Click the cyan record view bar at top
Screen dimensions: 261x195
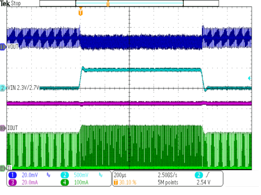(x=129, y=3)
